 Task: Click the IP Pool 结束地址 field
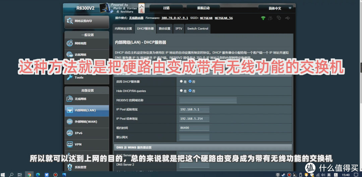(194, 119)
